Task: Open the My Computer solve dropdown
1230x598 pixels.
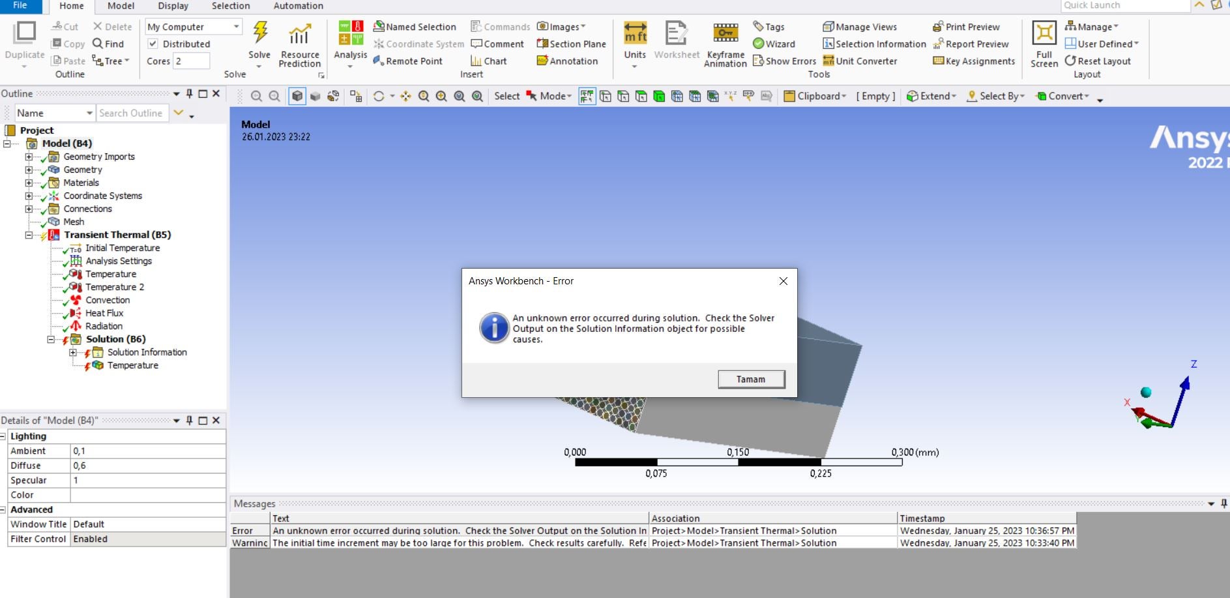Action: (194, 27)
